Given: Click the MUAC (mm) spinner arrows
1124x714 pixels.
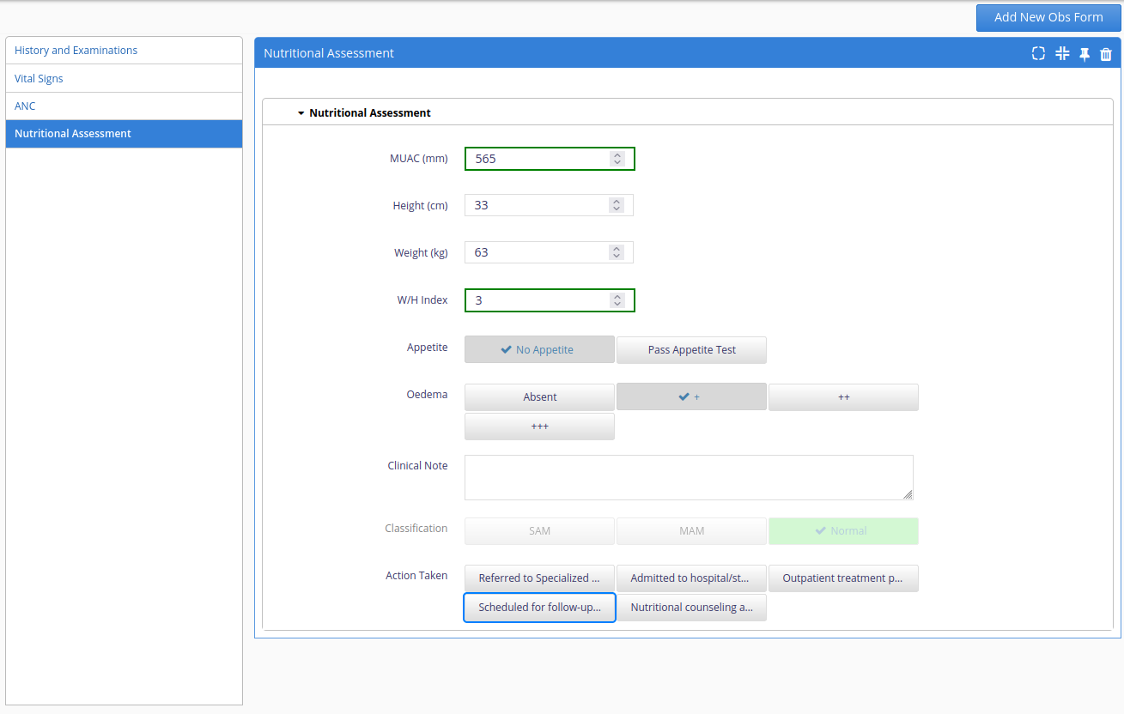Looking at the screenshot, I should [x=617, y=159].
